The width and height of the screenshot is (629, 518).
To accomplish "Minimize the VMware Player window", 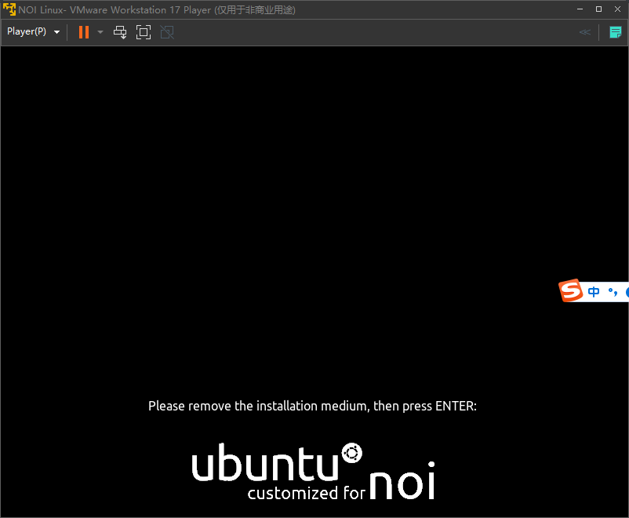I will pos(580,9).
